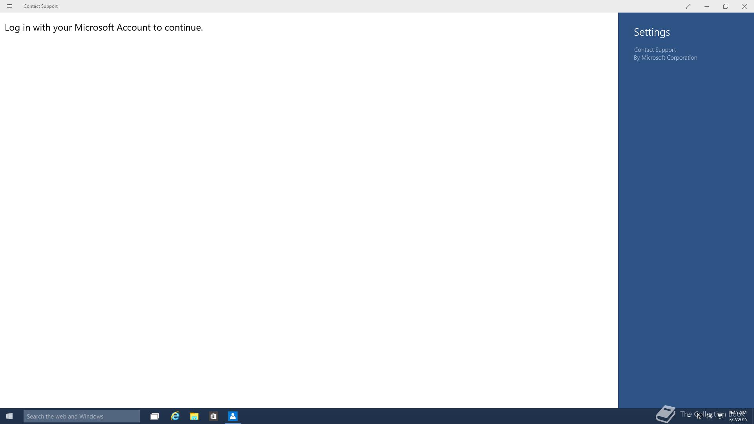Open the Windows Start menu
Screen dimensions: 754x424
[9, 416]
